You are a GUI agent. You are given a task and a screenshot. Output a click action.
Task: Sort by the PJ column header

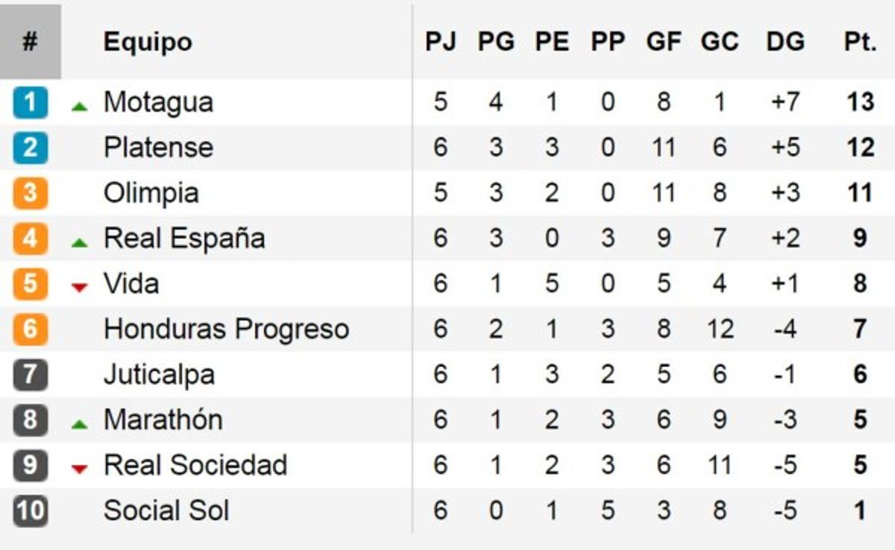[440, 42]
